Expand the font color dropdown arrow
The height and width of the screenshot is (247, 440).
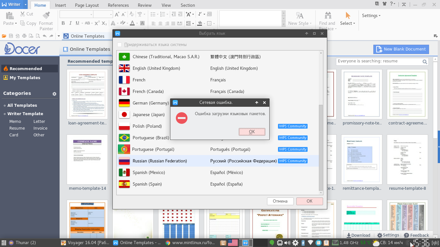click(x=137, y=23)
